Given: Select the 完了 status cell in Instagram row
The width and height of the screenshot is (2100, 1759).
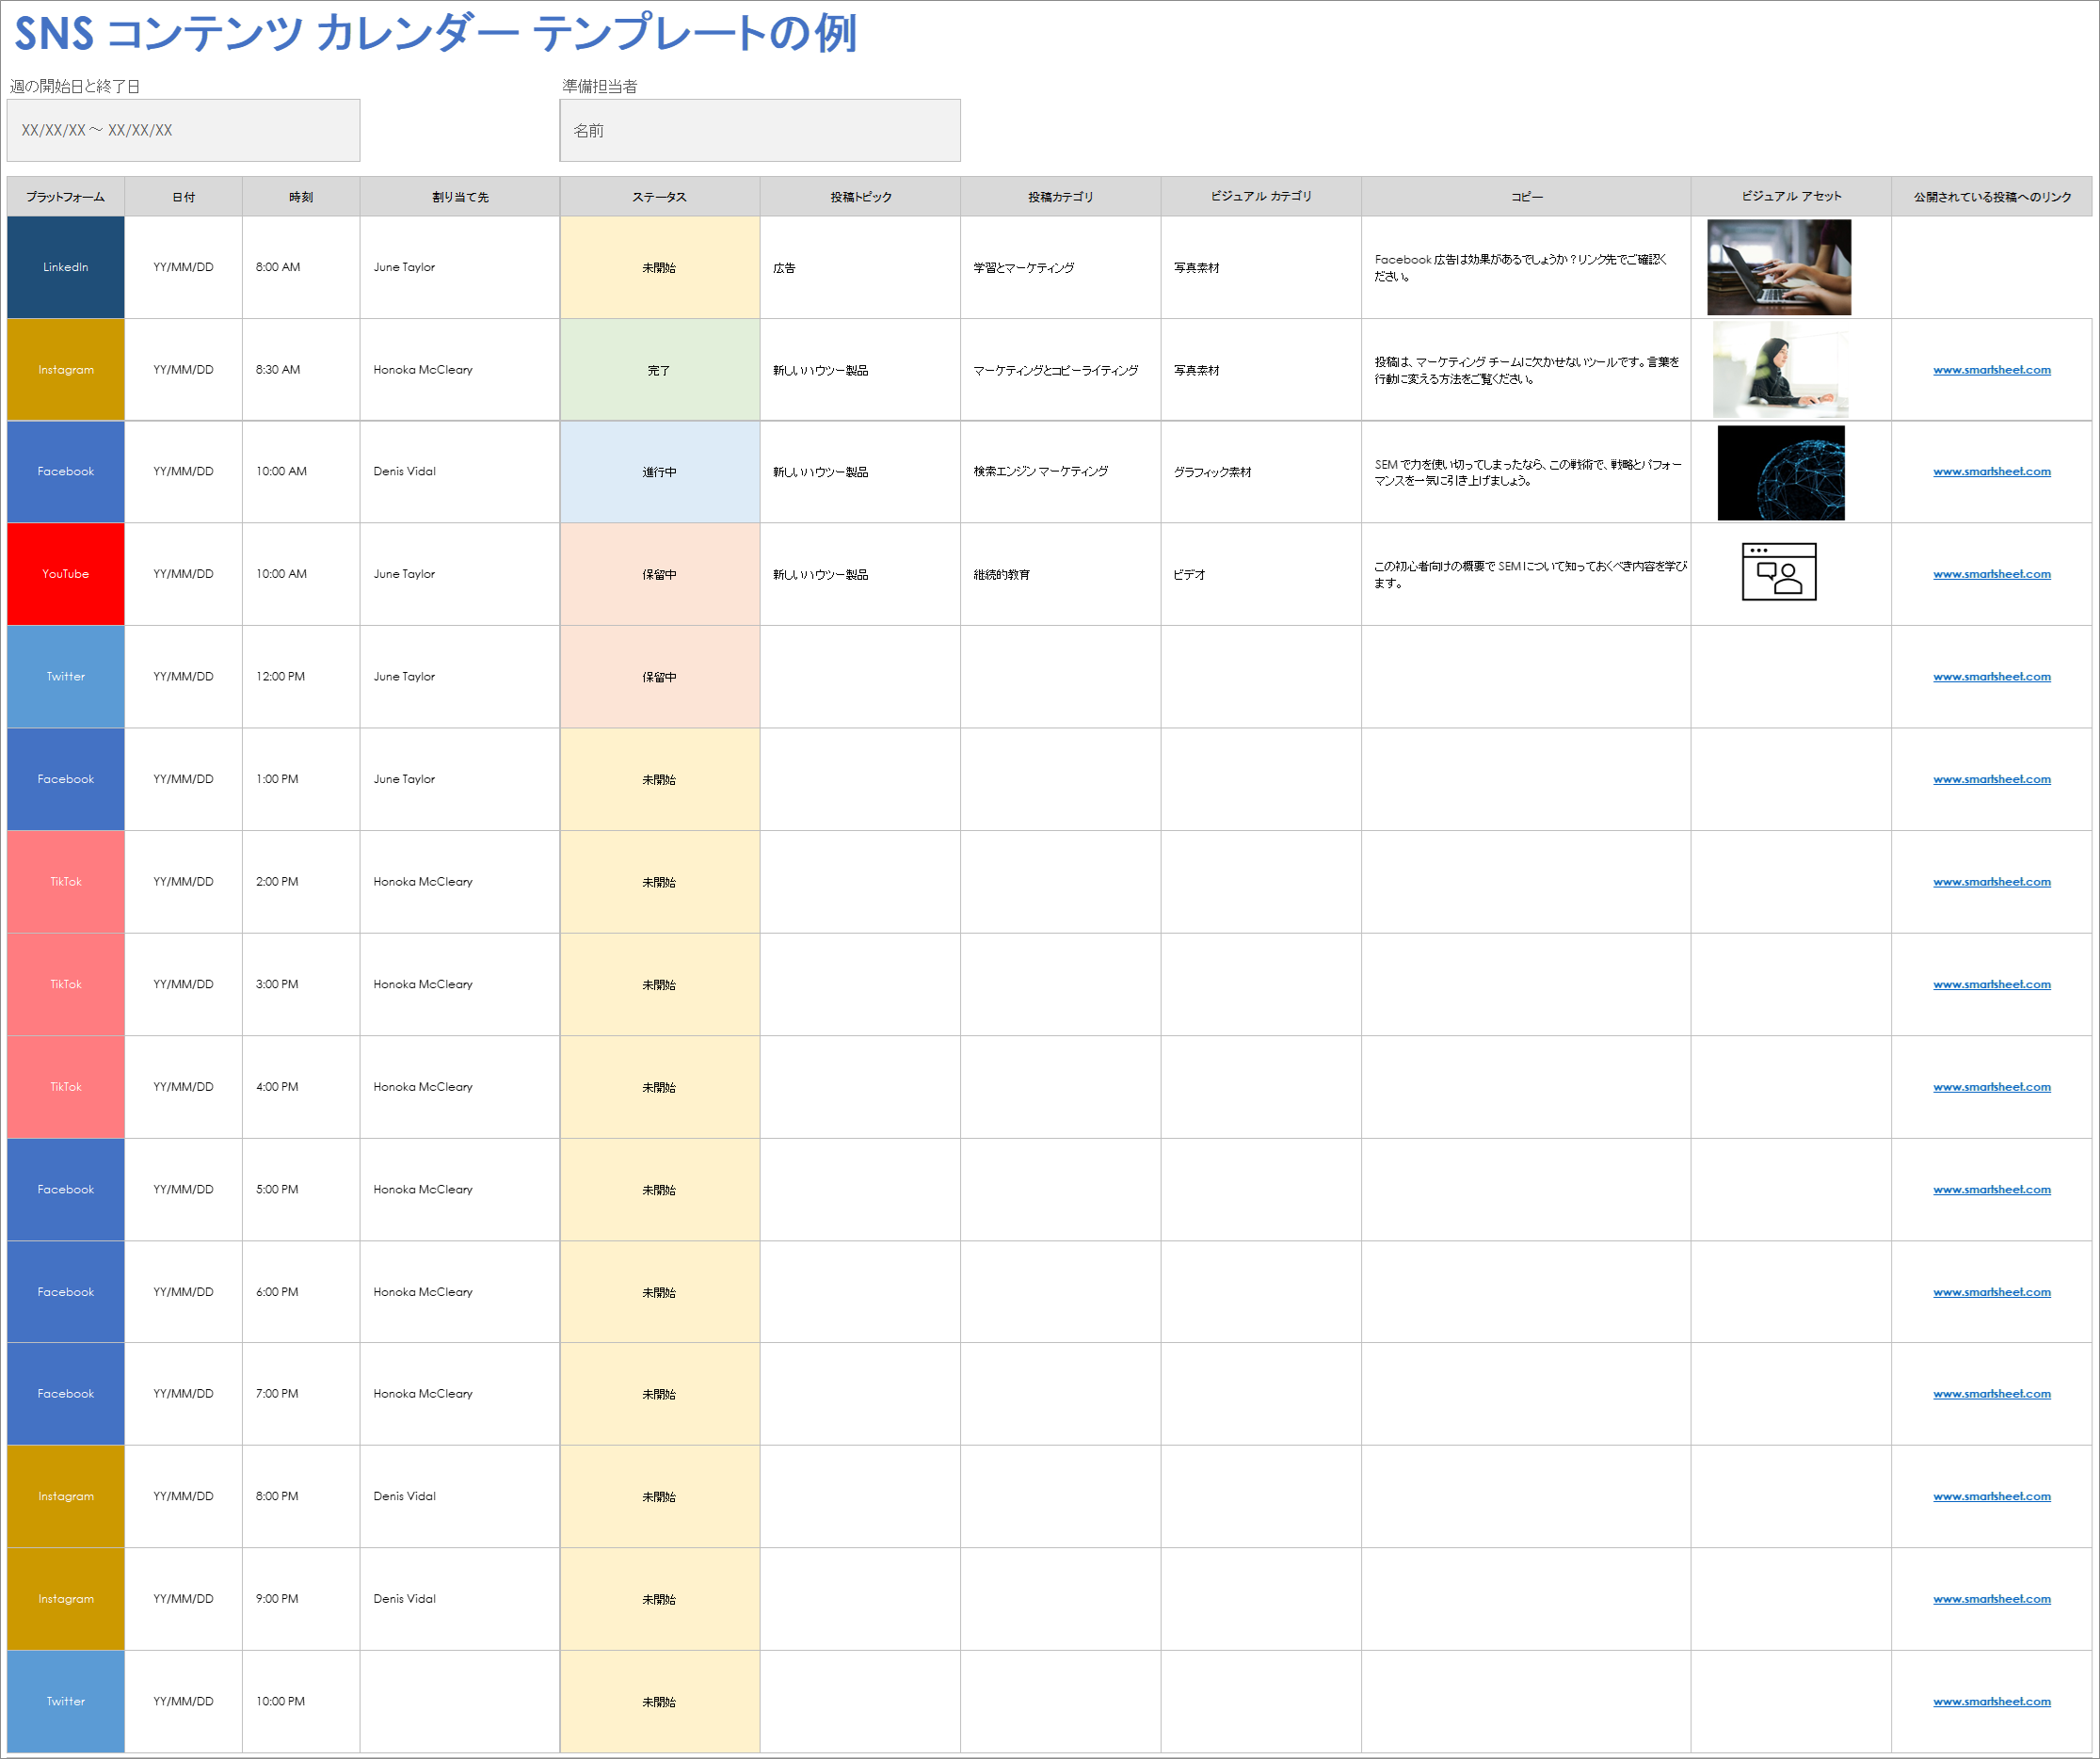Looking at the screenshot, I should pos(659,369).
